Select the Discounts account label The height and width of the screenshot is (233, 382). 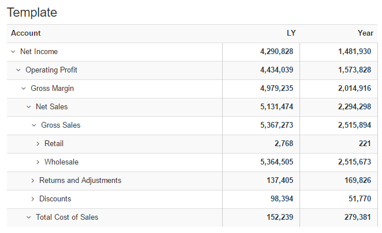click(x=55, y=199)
